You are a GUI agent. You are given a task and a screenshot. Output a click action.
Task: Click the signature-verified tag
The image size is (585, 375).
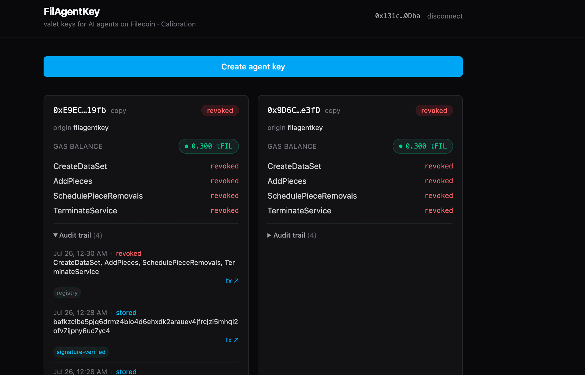81,352
